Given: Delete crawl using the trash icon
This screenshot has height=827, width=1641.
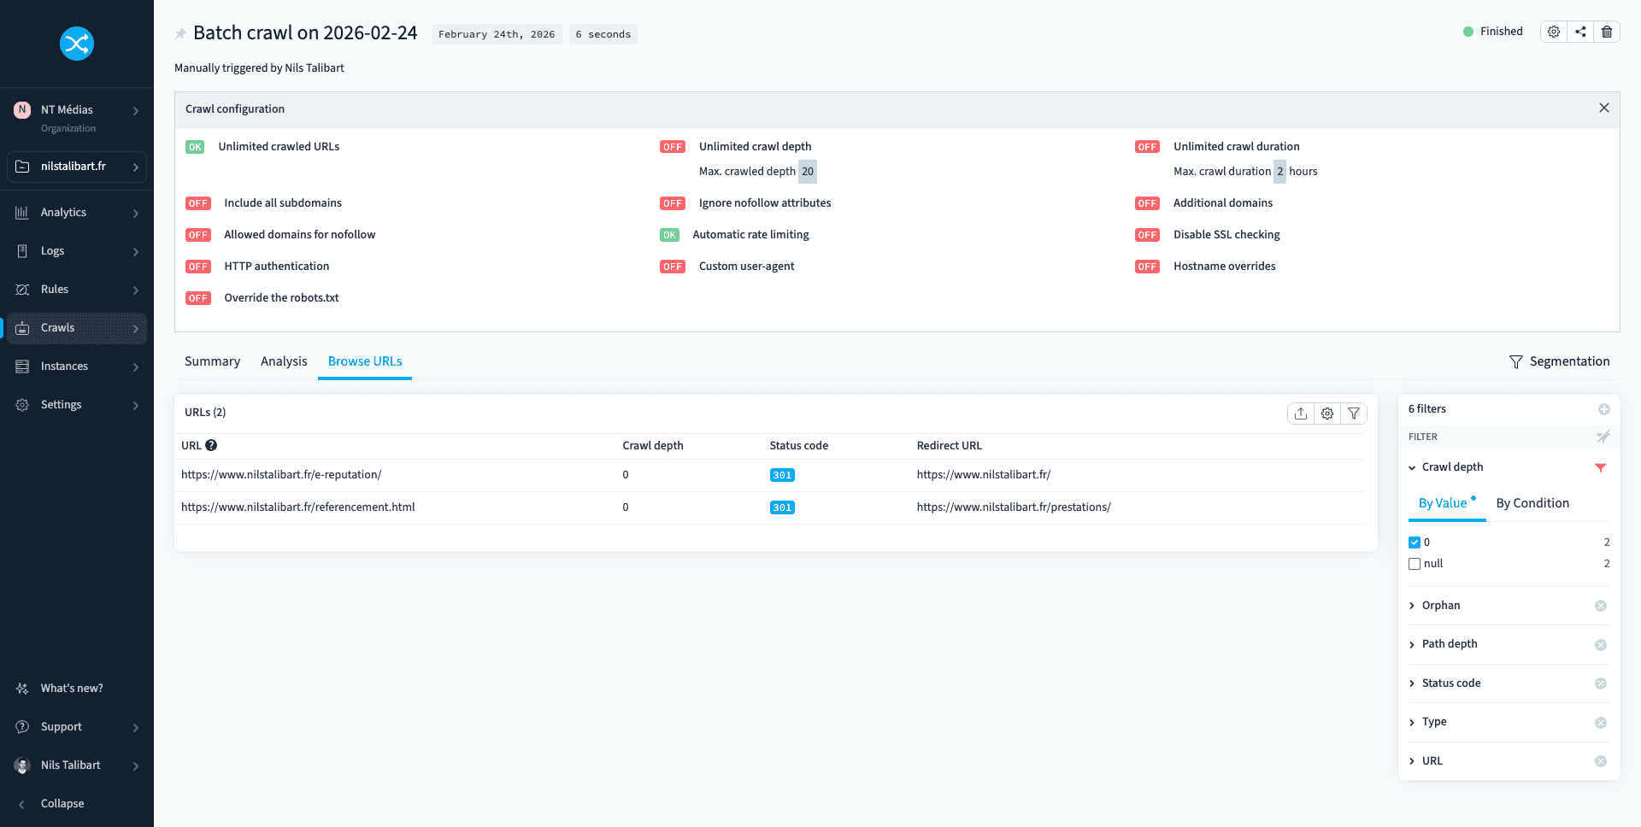Looking at the screenshot, I should tap(1607, 32).
